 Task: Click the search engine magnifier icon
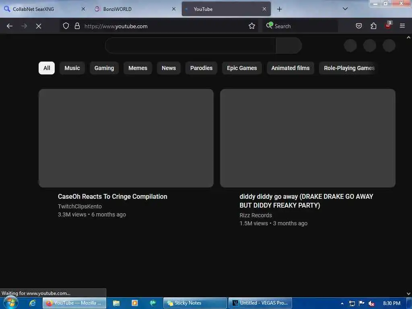(x=269, y=25)
